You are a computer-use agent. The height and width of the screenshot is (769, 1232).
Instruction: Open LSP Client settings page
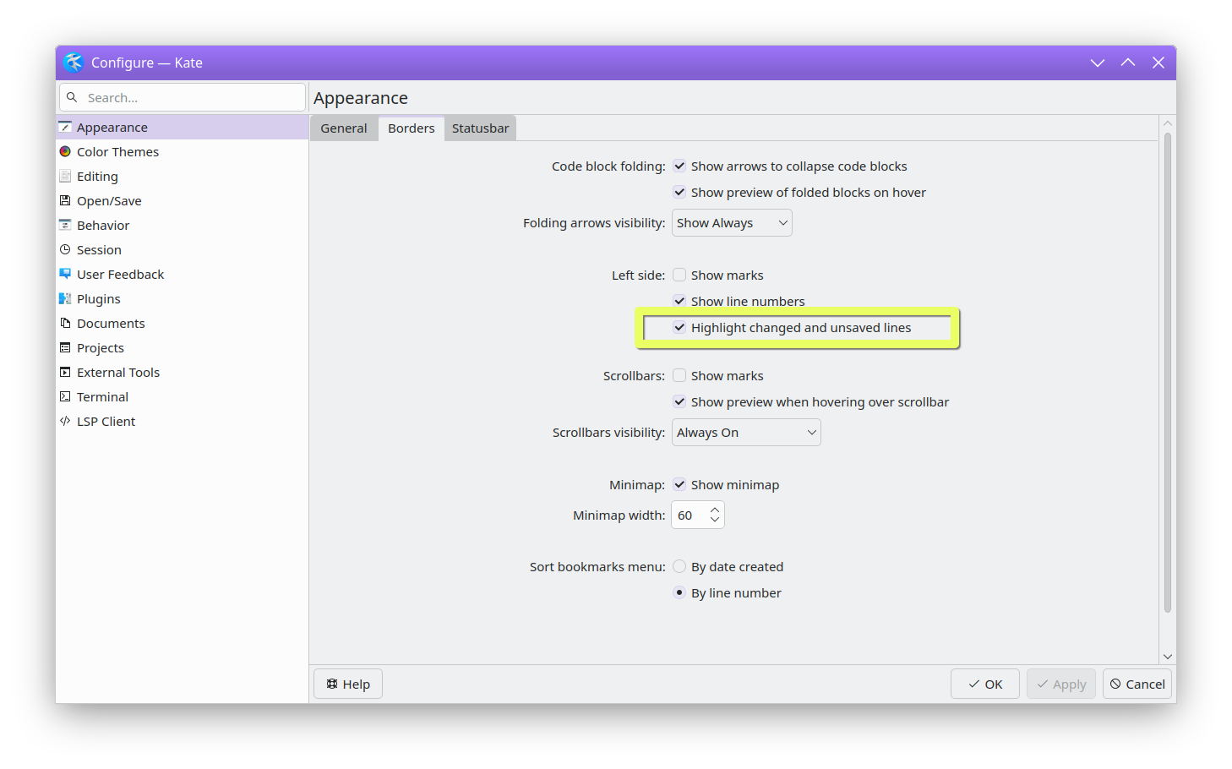coord(183,421)
